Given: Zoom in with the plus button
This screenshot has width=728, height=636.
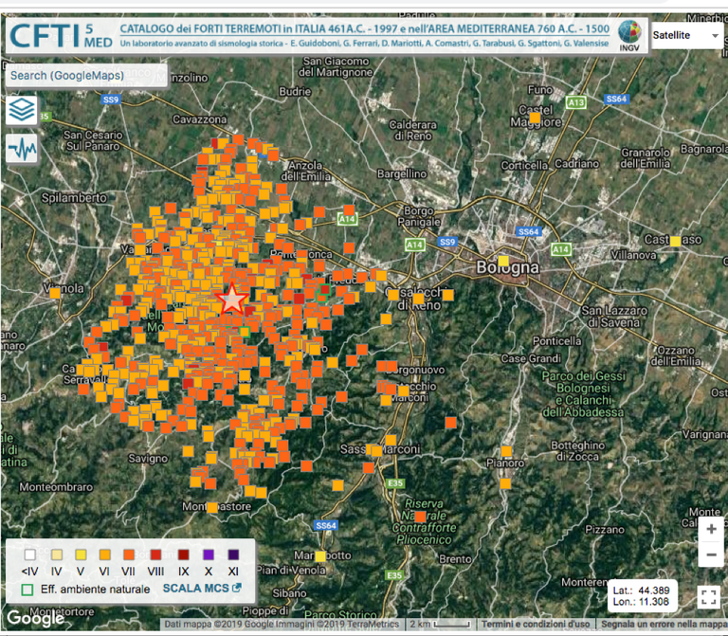Looking at the screenshot, I should pos(711,529).
